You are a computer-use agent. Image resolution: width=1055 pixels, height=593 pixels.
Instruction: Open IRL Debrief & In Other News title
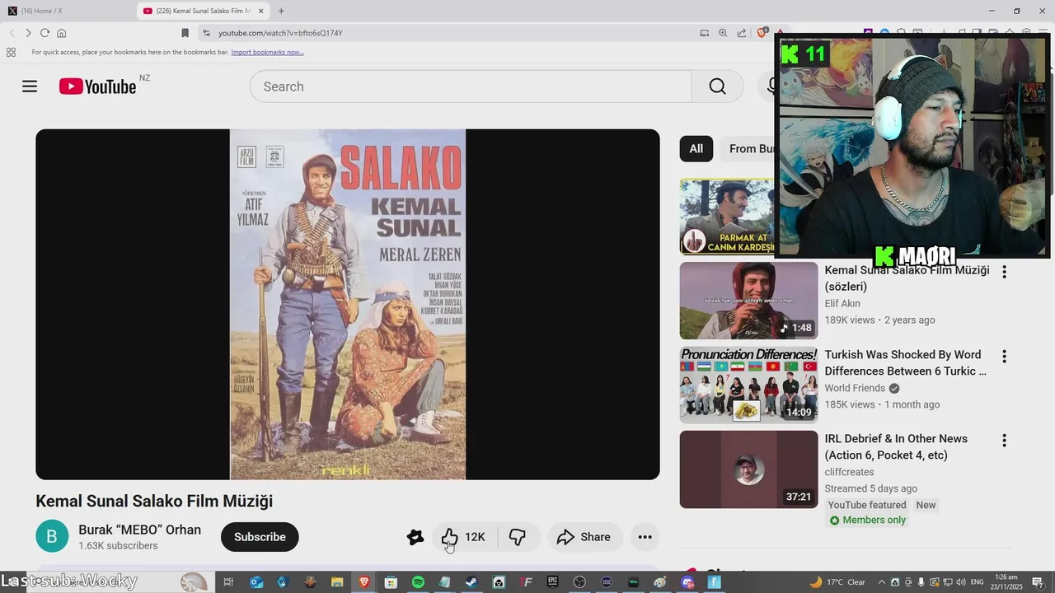(x=896, y=446)
